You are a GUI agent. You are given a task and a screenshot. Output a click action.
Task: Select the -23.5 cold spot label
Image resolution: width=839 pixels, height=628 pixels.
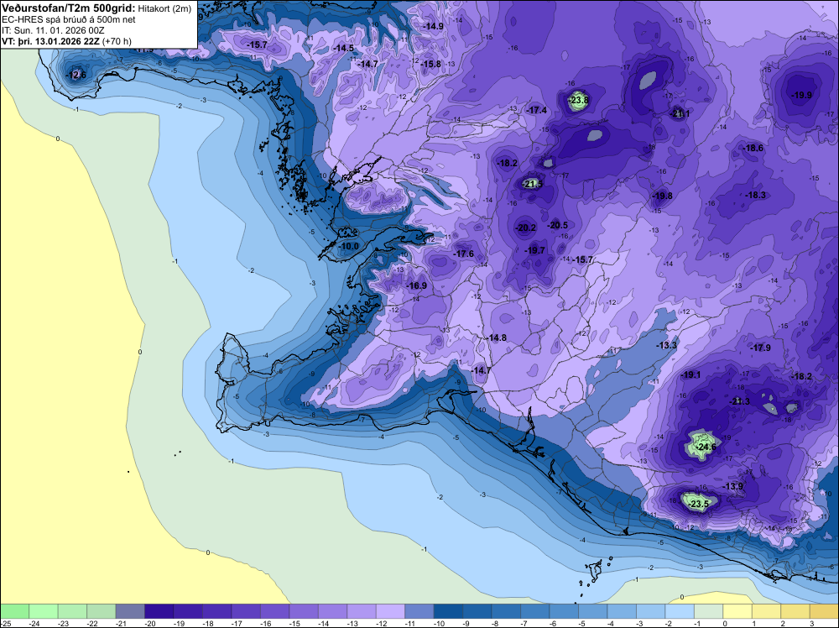[698, 504]
